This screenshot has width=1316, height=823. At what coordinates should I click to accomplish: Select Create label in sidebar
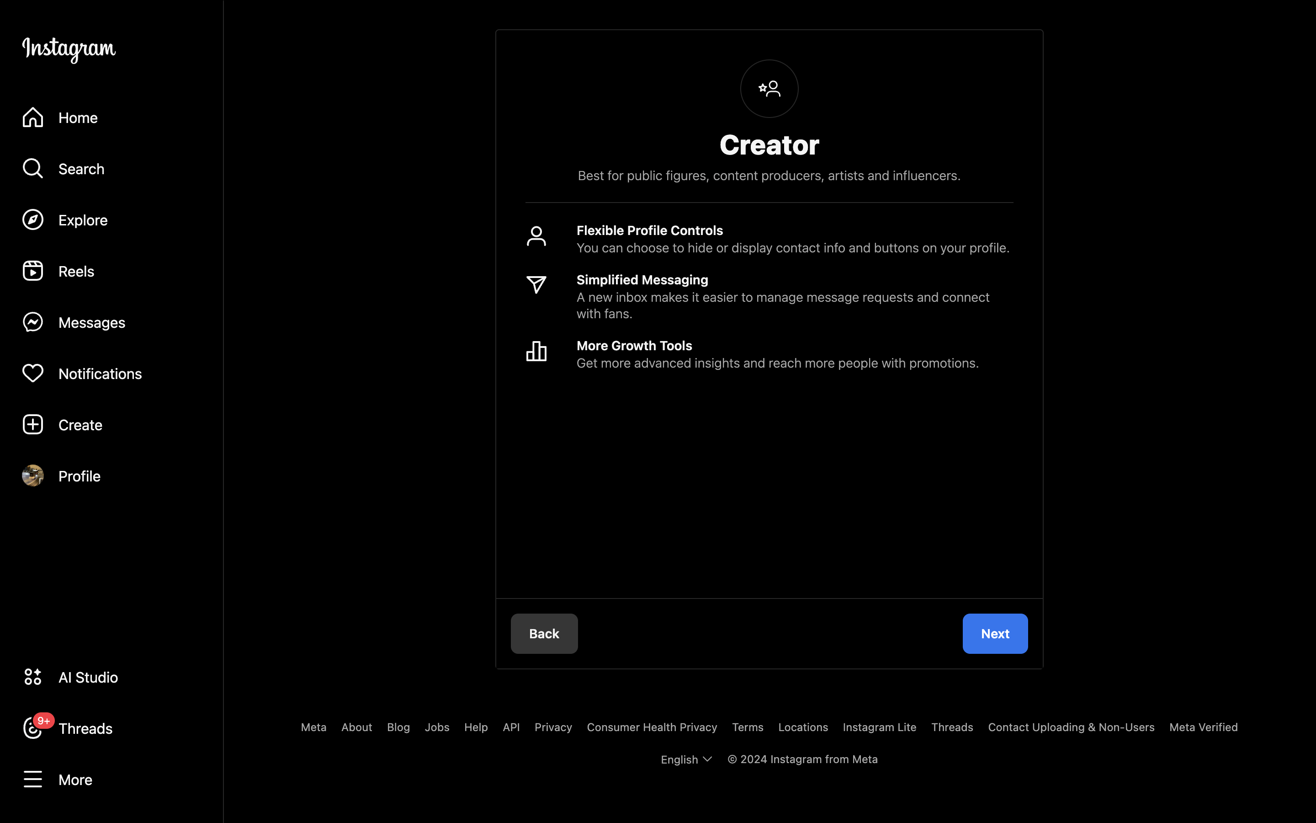tap(80, 425)
